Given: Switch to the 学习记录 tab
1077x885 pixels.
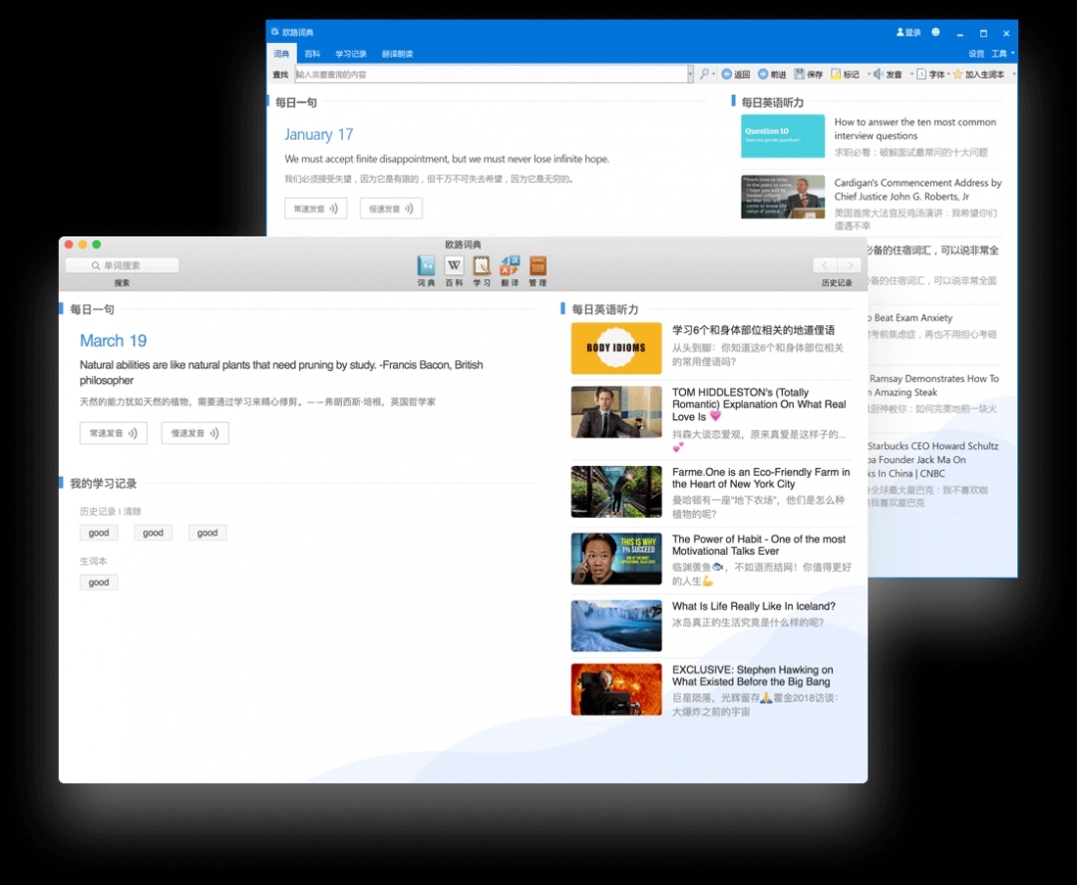Looking at the screenshot, I should click(x=350, y=54).
